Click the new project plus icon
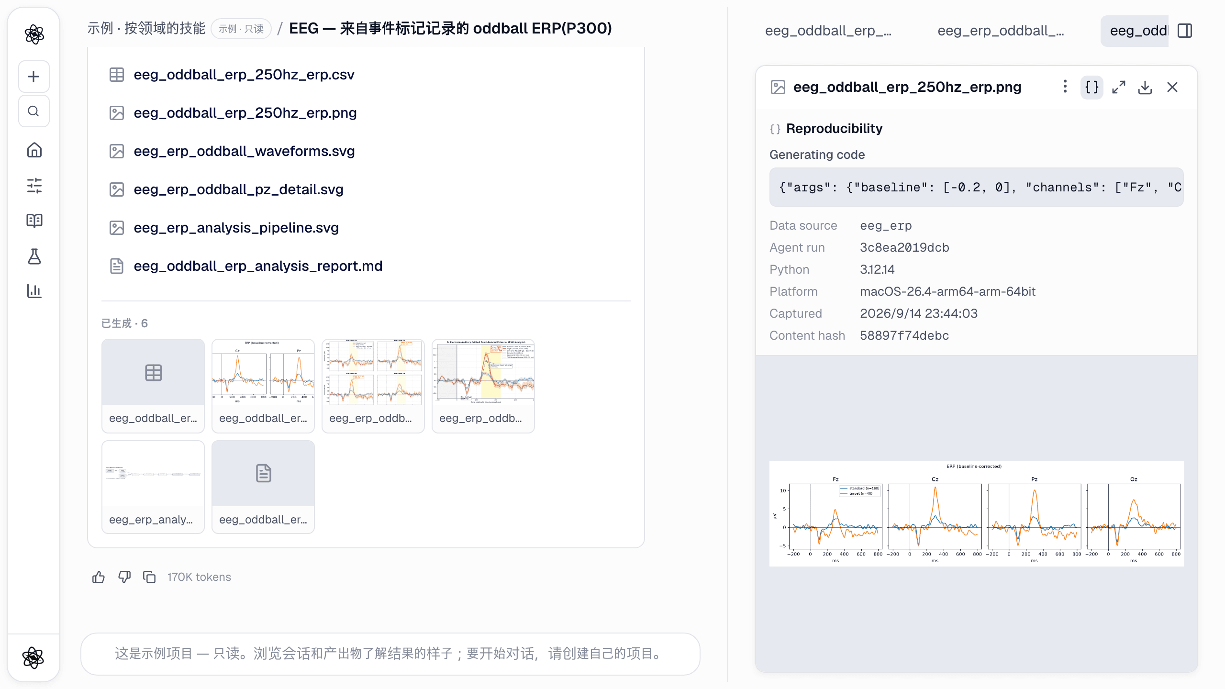The image size is (1225, 689). click(x=33, y=77)
